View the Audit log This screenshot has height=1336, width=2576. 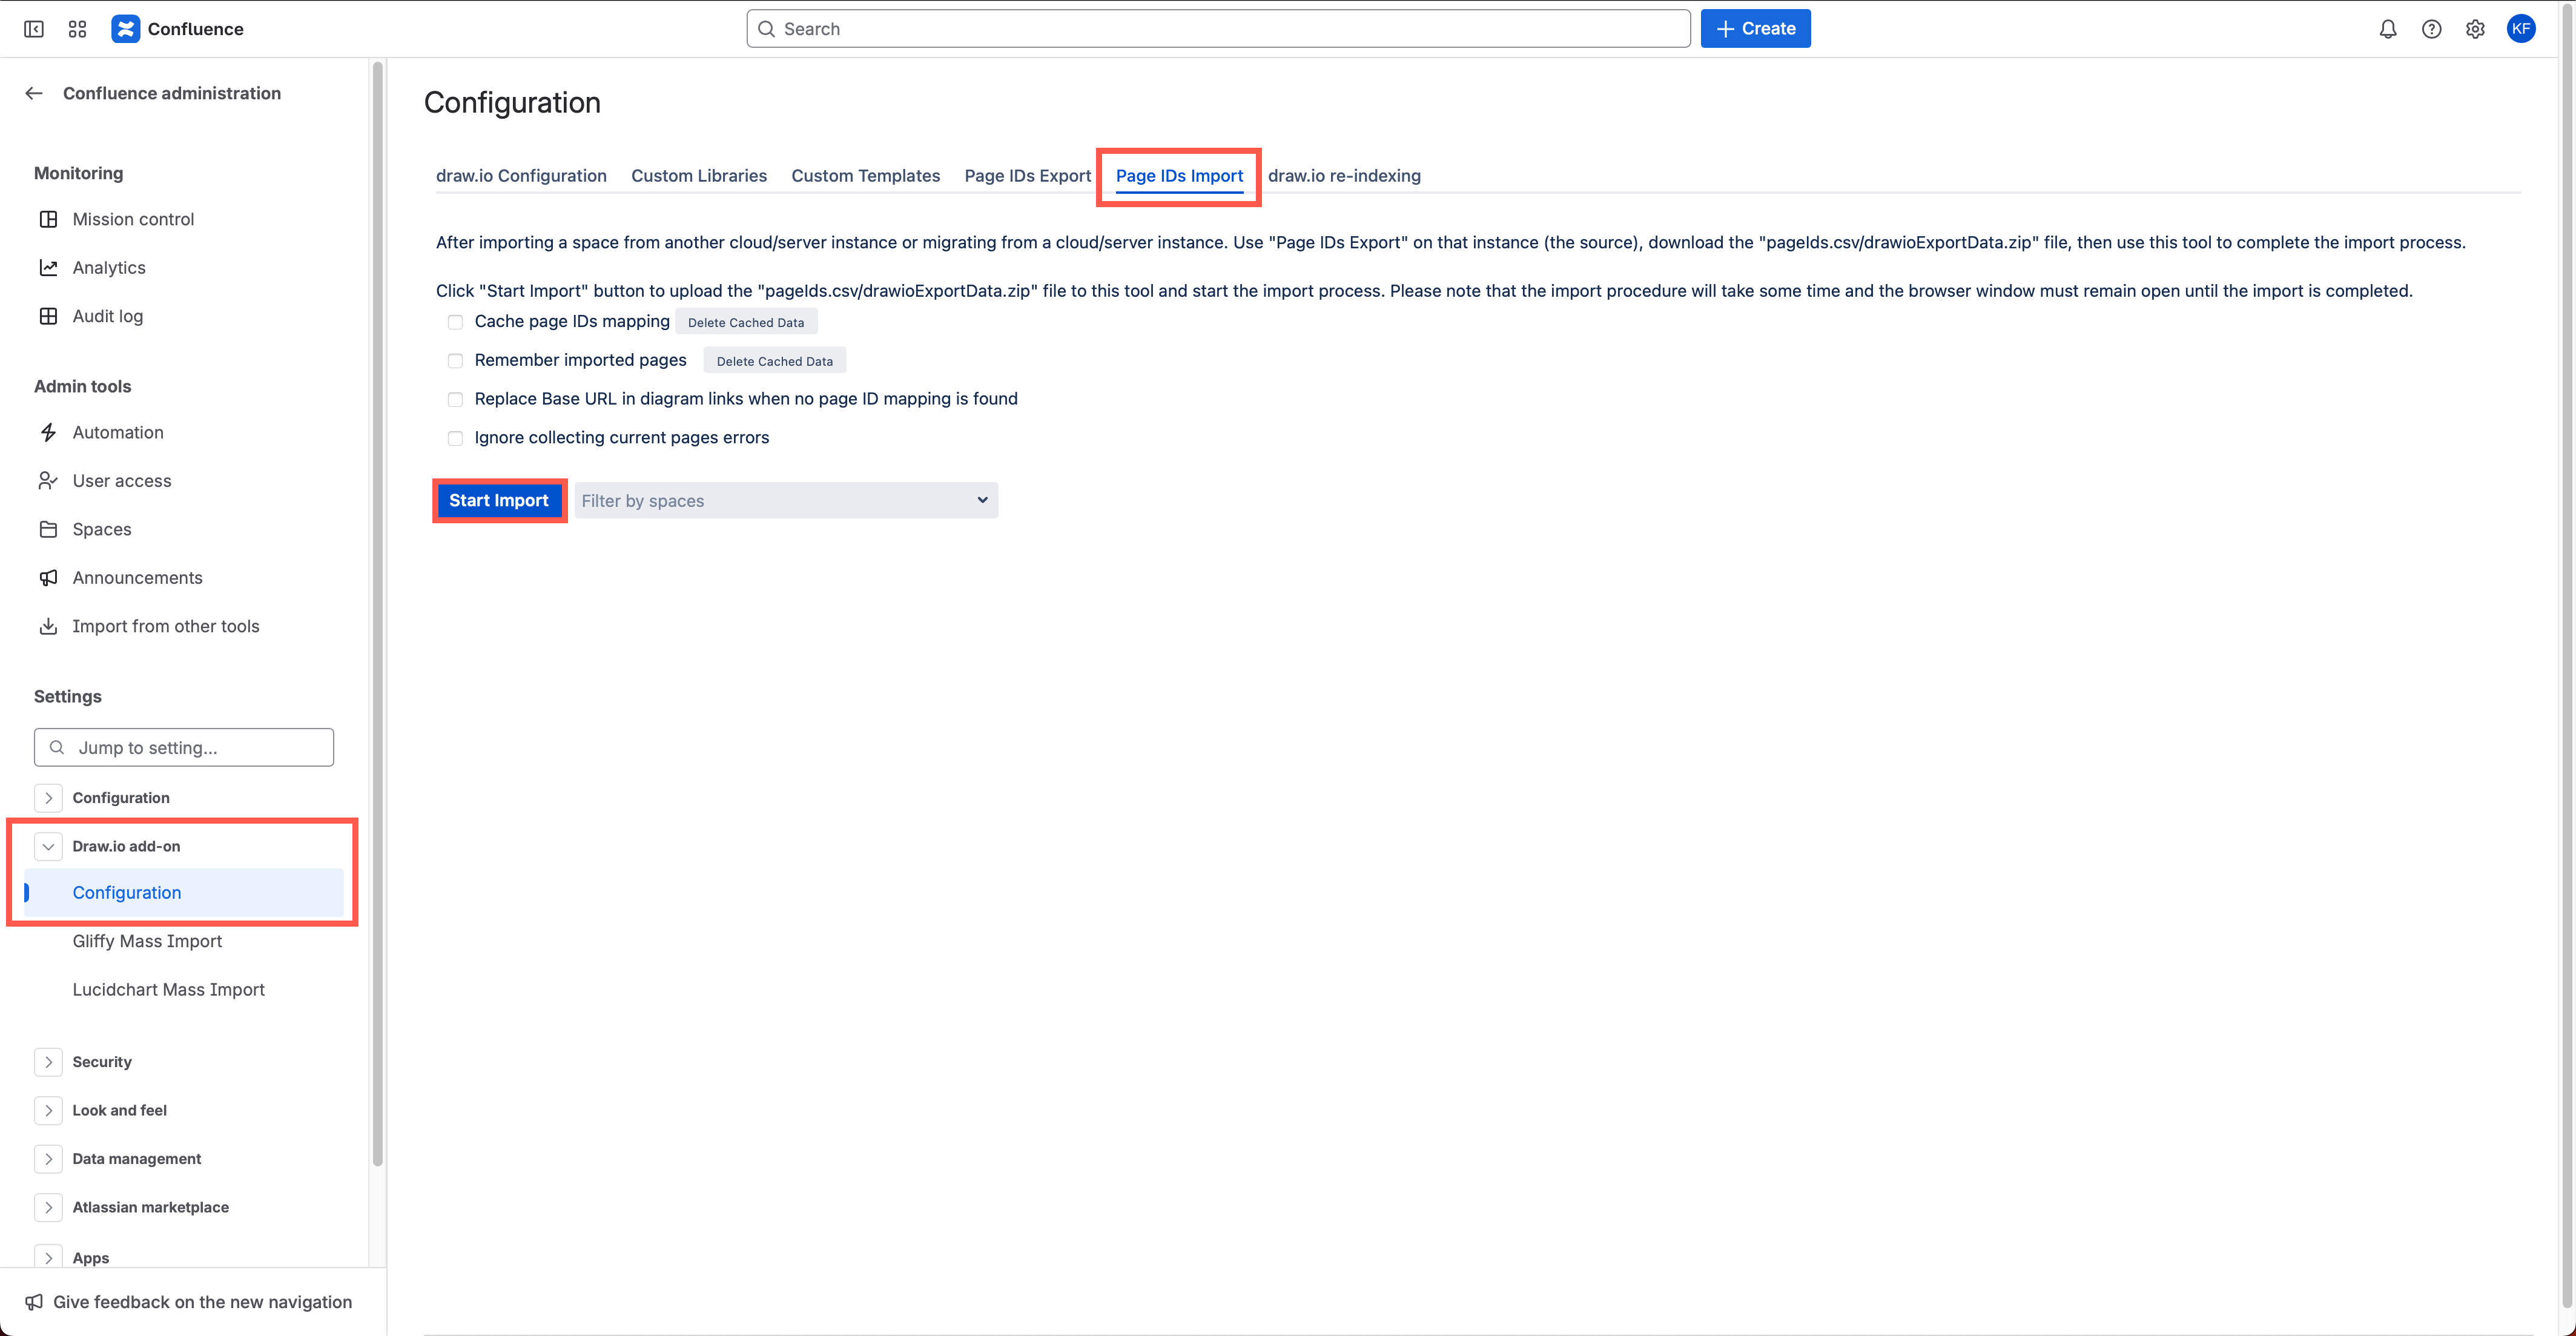(x=108, y=315)
